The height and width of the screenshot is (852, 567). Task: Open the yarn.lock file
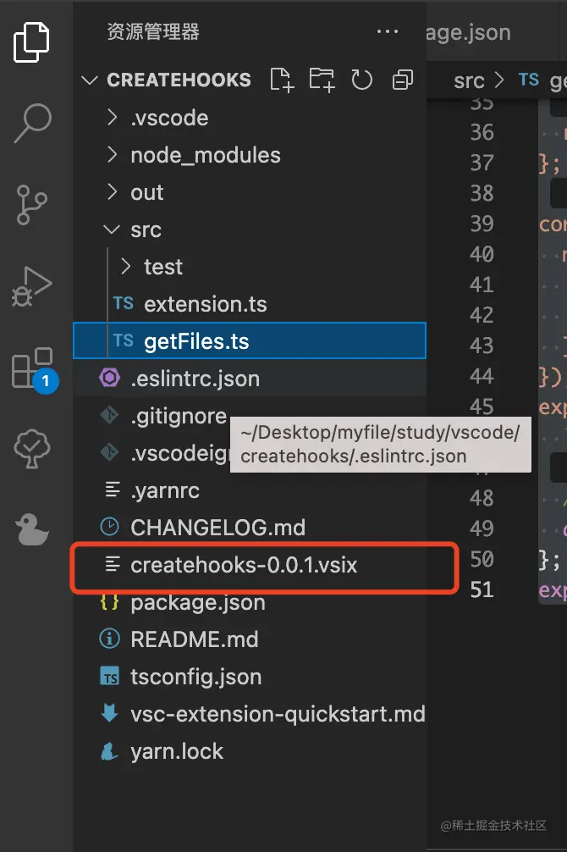coord(177,751)
